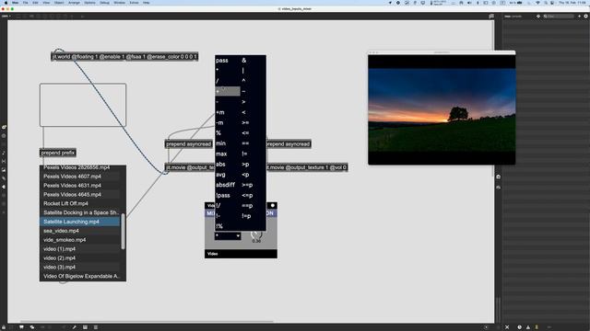Toggle the ON button of the mixer module
This screenshot has height=331, width=590.
[x=270, y=213]
